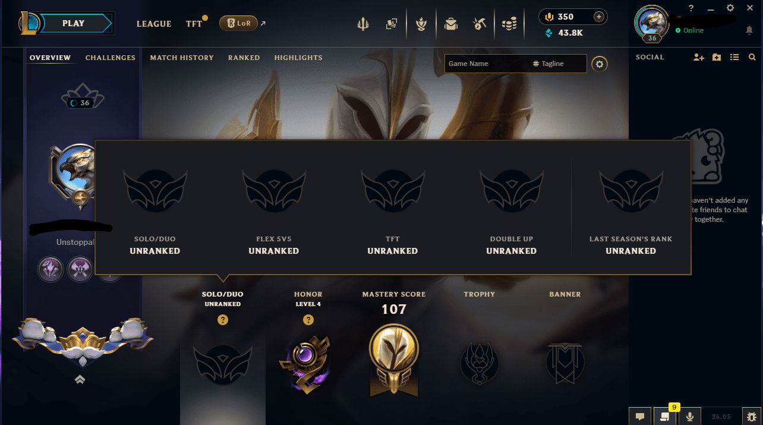
Task: Switch to the Challenges tab
Action: [x=111, y=58]
